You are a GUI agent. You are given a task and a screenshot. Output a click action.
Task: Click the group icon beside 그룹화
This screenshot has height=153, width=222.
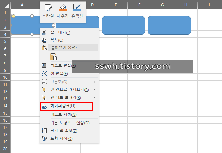pyautogui.click(x=44, y=82)
